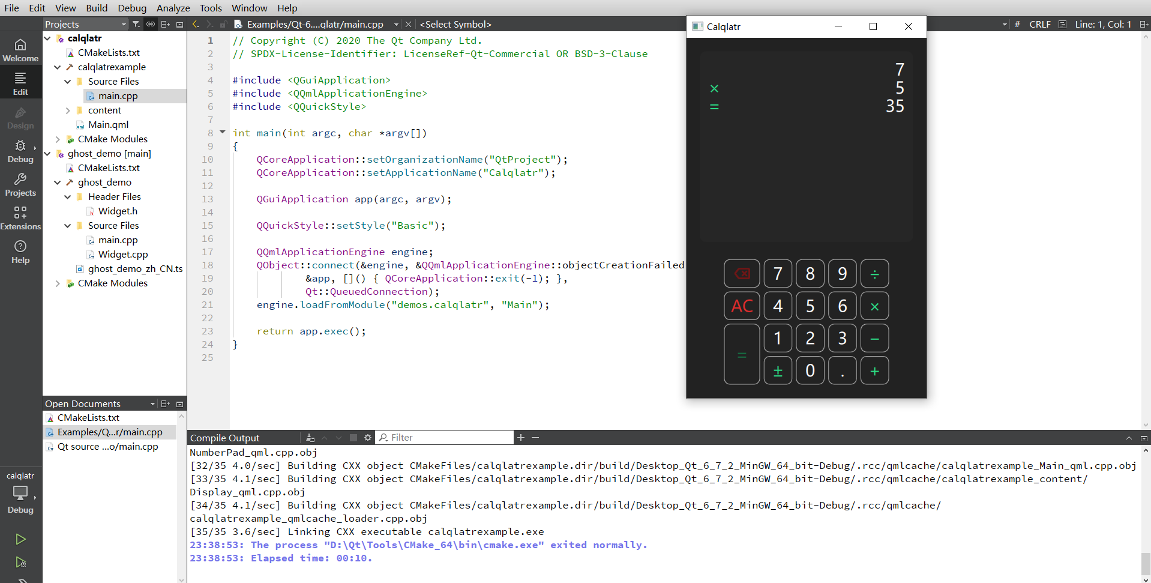Click the Go Back arrow in editor toolbar

(196, 24)
